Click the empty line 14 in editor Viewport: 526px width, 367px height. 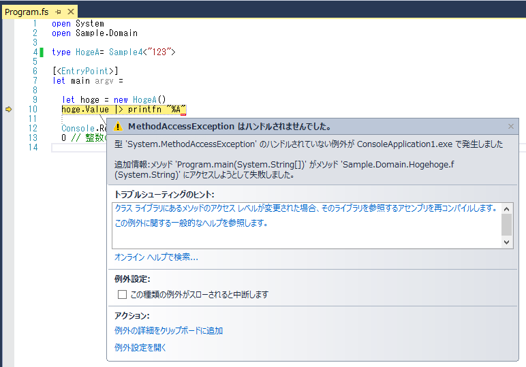(x=79, y=148)
